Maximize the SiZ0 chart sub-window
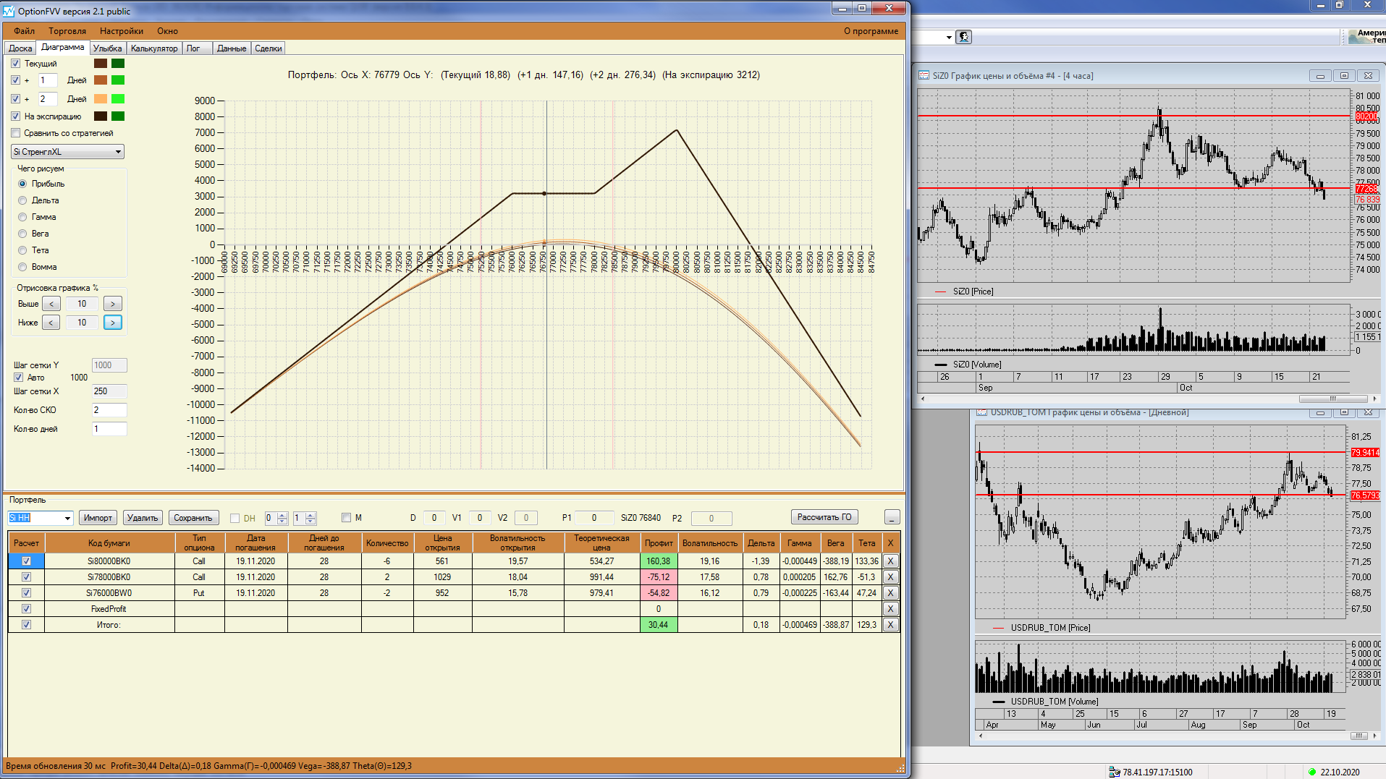 pos(1344,76)
